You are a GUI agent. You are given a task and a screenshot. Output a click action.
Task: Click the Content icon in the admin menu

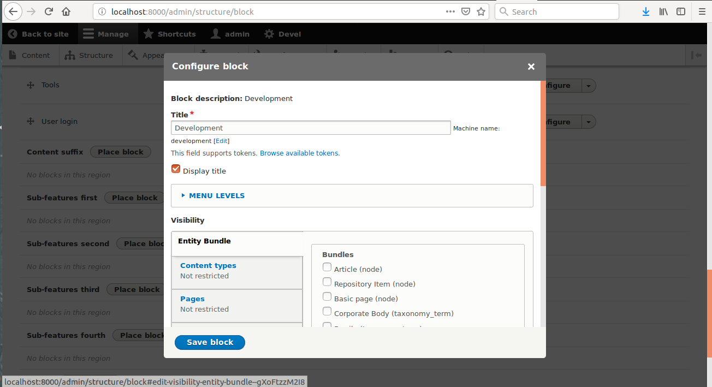[x=13, y=55]
